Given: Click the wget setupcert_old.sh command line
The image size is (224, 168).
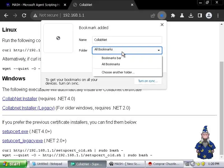Looking at the screenshot, I should pyautogui.click(x=77, y=155).
